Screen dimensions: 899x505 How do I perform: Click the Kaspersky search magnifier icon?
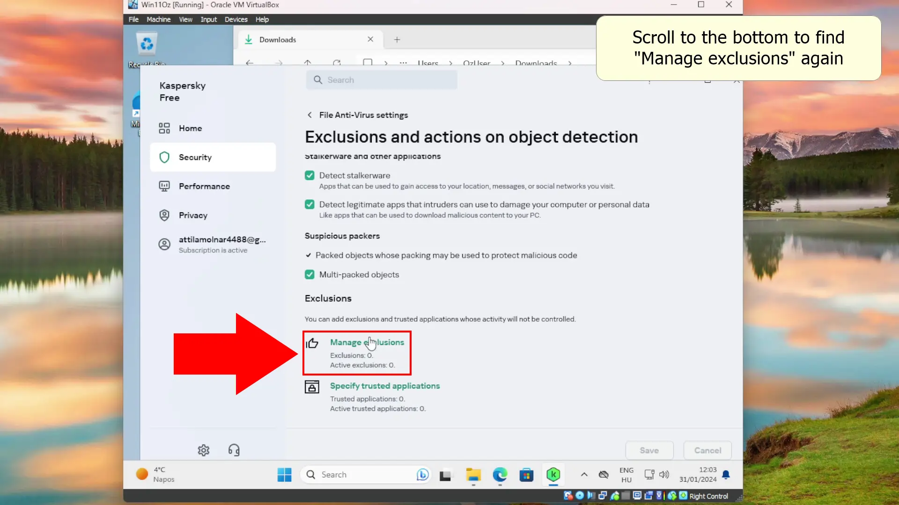[x=318, y=80]
